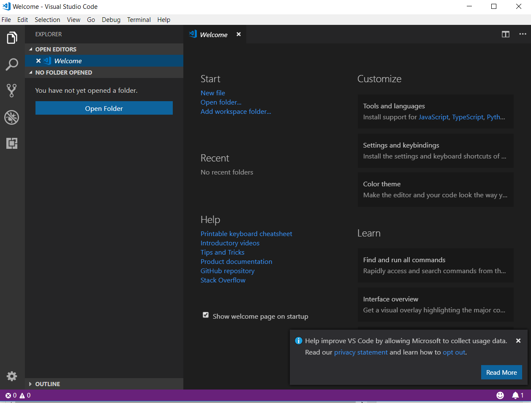This screenshot has width=531, height=403.
Task: Open the Explorer view in the activity bar
Action: [x=12, y=38]
